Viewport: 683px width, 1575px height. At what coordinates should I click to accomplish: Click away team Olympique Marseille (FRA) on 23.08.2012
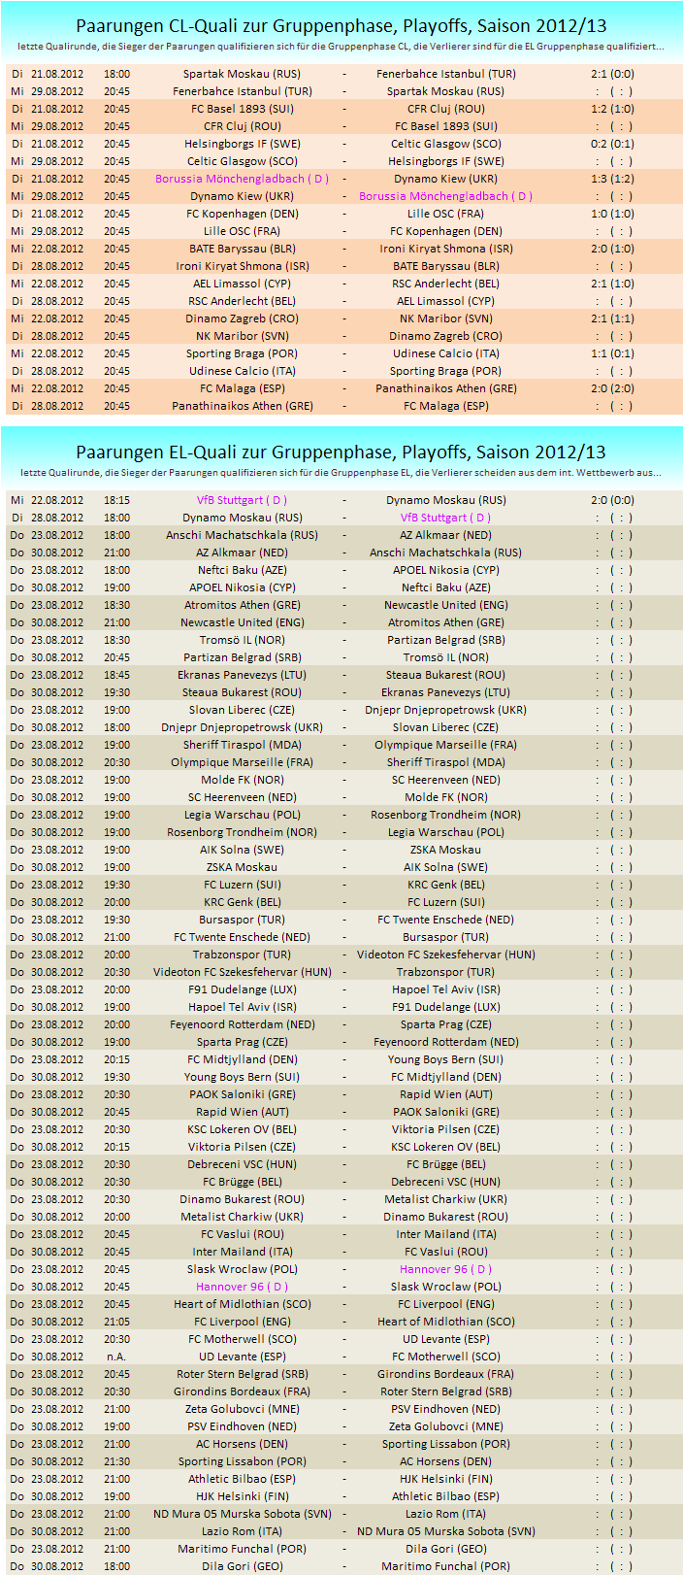pos(445,745)
